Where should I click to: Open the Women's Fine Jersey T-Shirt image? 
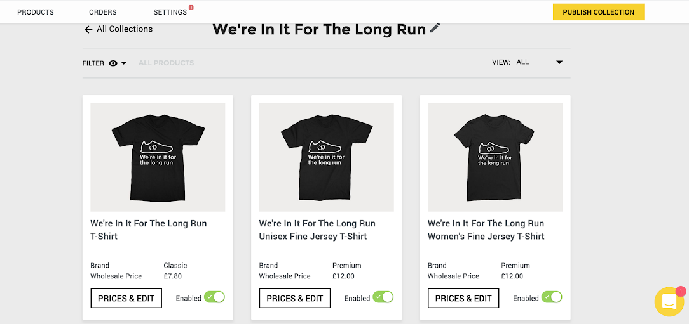(x=495, y=157)
